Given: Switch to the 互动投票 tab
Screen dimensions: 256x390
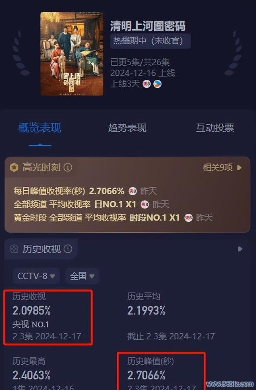Looking at the screenshot, I should tap(215, 128).
